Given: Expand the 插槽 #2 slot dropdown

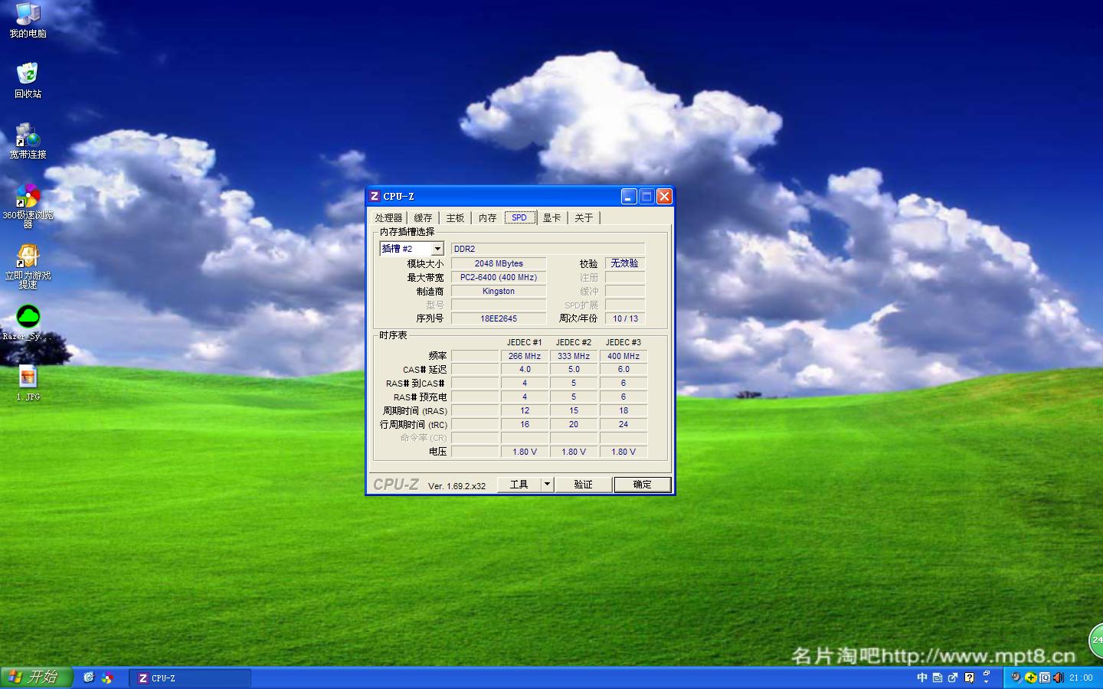Looking at the screenshot, I should [437, 249].
